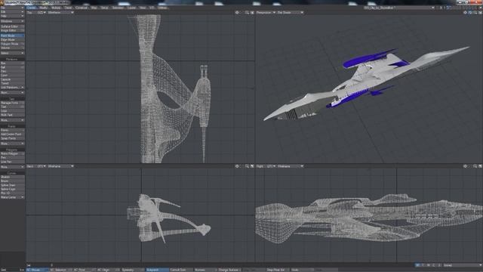Click the Spray Points tool
483x272 pixels.
coord(12,138)
